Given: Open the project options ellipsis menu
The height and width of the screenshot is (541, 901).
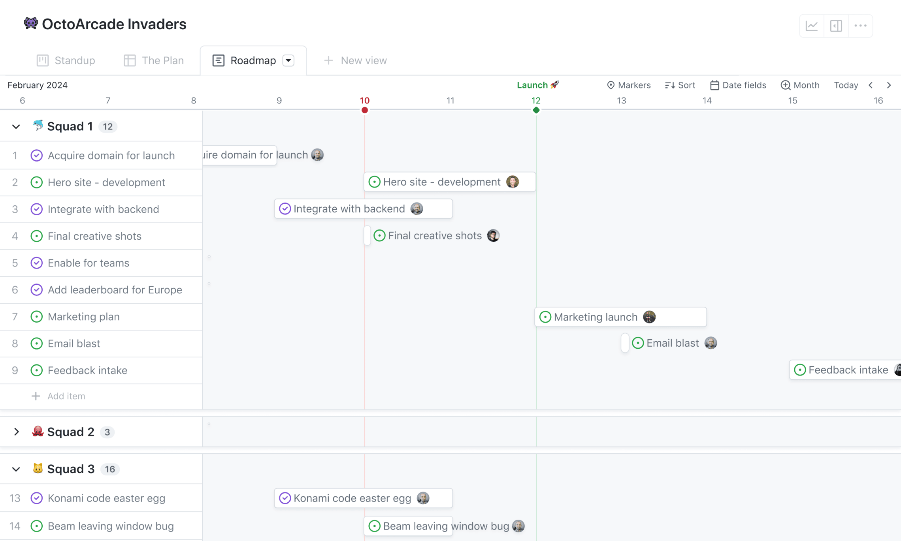Looking at the screenshot, I should coord(861,25).
